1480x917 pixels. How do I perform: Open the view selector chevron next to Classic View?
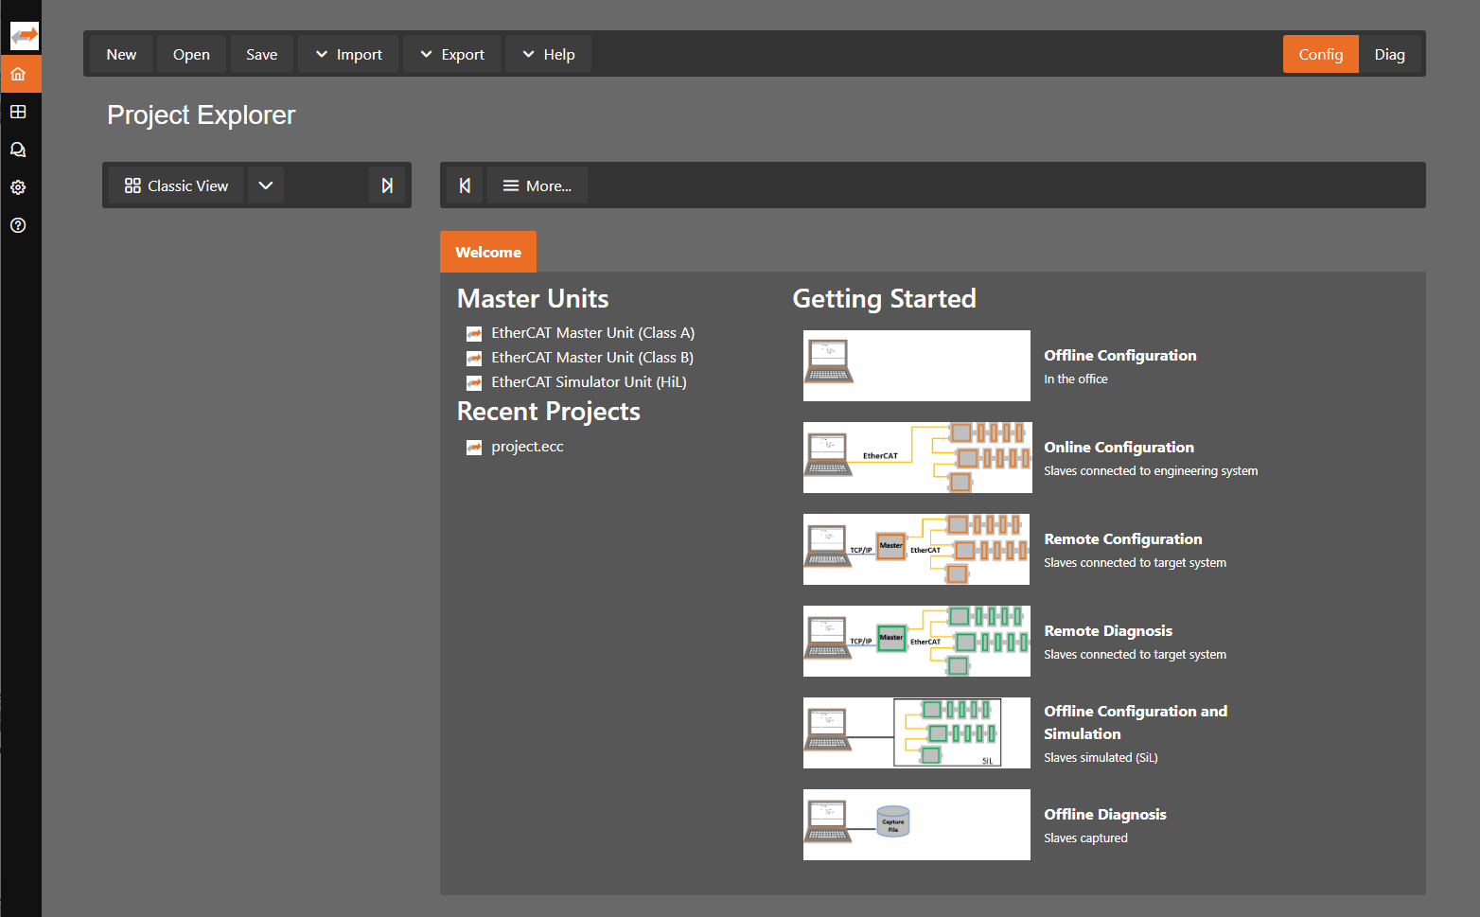coord(266,185)
